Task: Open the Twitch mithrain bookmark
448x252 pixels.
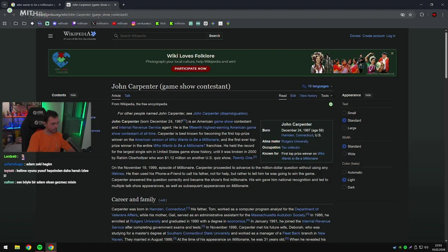Action: (80, 23)
